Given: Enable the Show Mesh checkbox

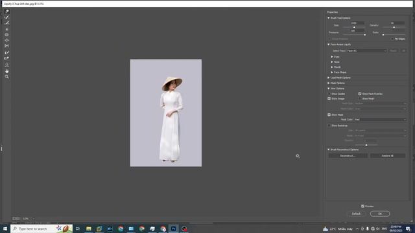Looking at the screenshot, I should (360, 98).
